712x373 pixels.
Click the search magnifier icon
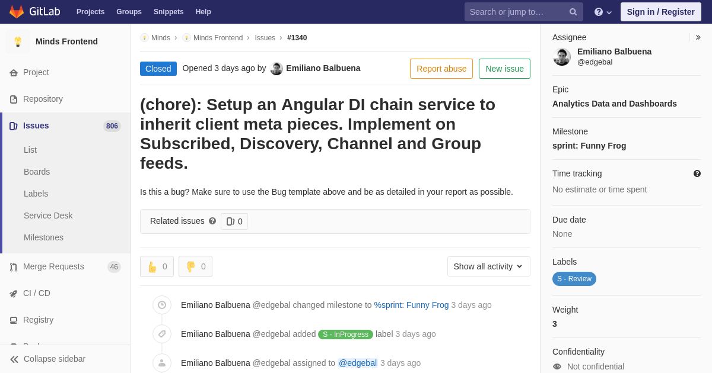point(573,12)
